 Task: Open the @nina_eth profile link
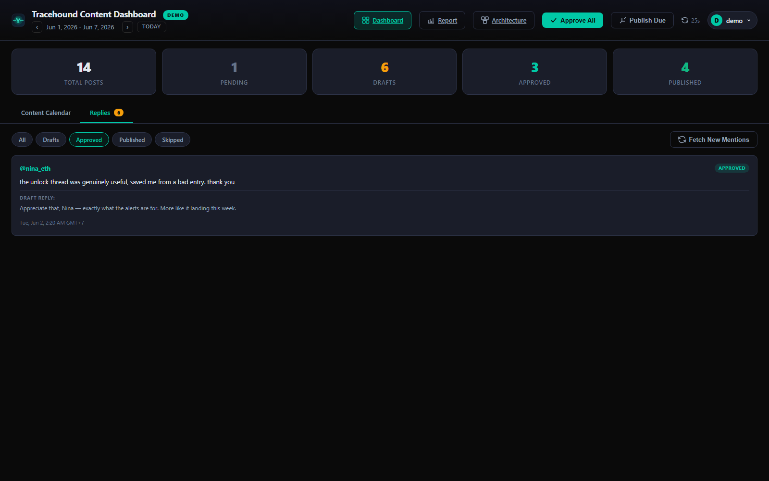[x=35, y=168]
